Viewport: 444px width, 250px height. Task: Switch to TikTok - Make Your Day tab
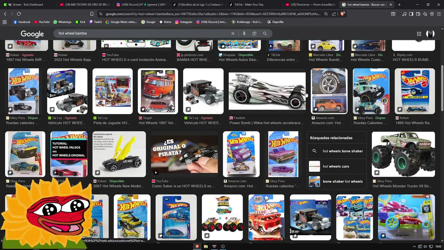[254, 5]
